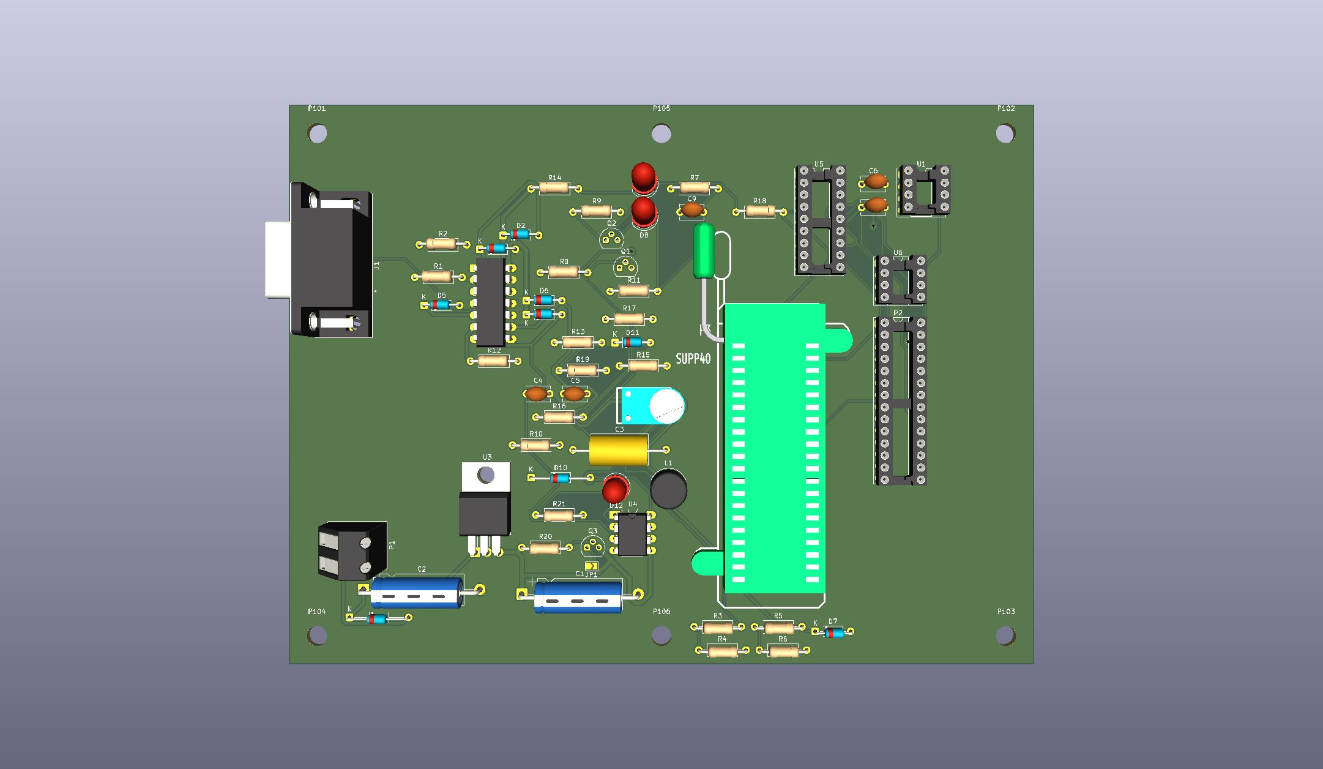The width and height of the screenshot is (1323, 769).
Task: Select diode D7 at the board bottom
Action: tap(833, 632)
